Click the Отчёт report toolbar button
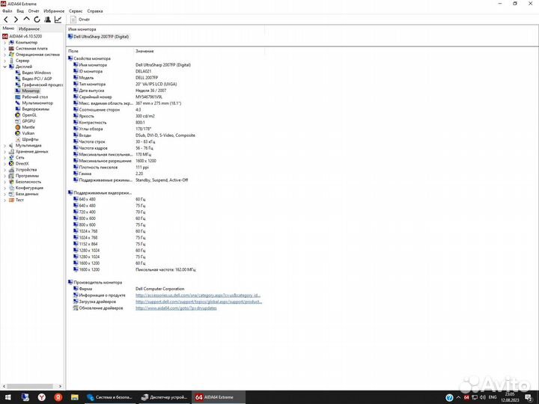The width and height of the screenshot is (539, 404). [x=80, y=19]
